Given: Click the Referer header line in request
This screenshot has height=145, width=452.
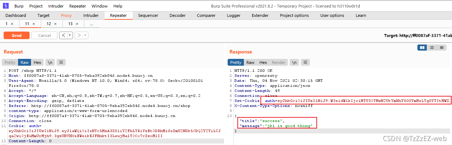Looking at the screenshot, I should click(99, 106).
